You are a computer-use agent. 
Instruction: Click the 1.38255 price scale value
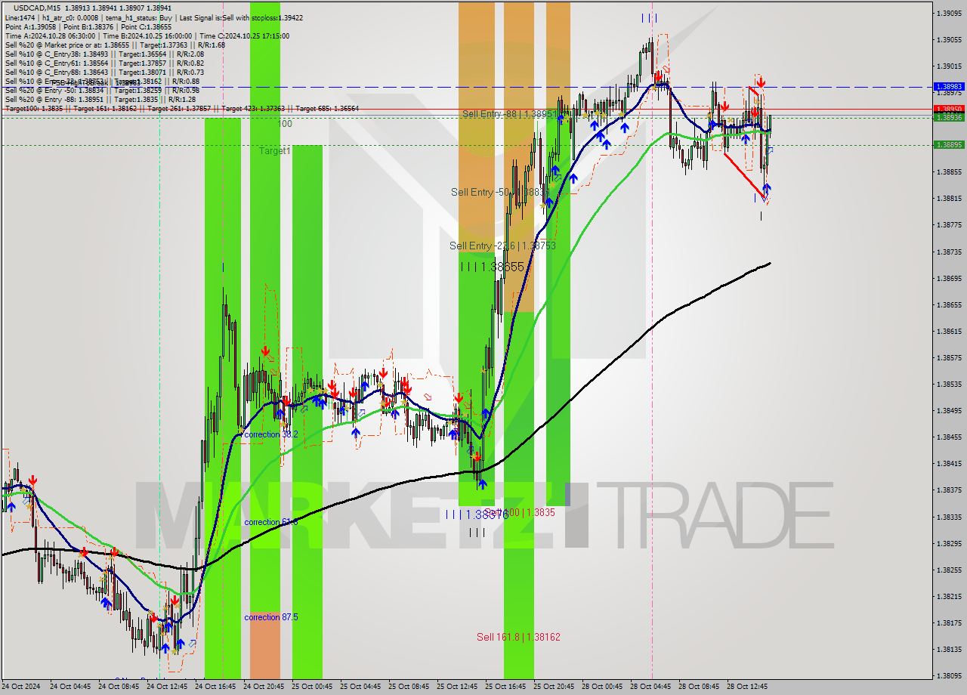(x=949, y=570)
